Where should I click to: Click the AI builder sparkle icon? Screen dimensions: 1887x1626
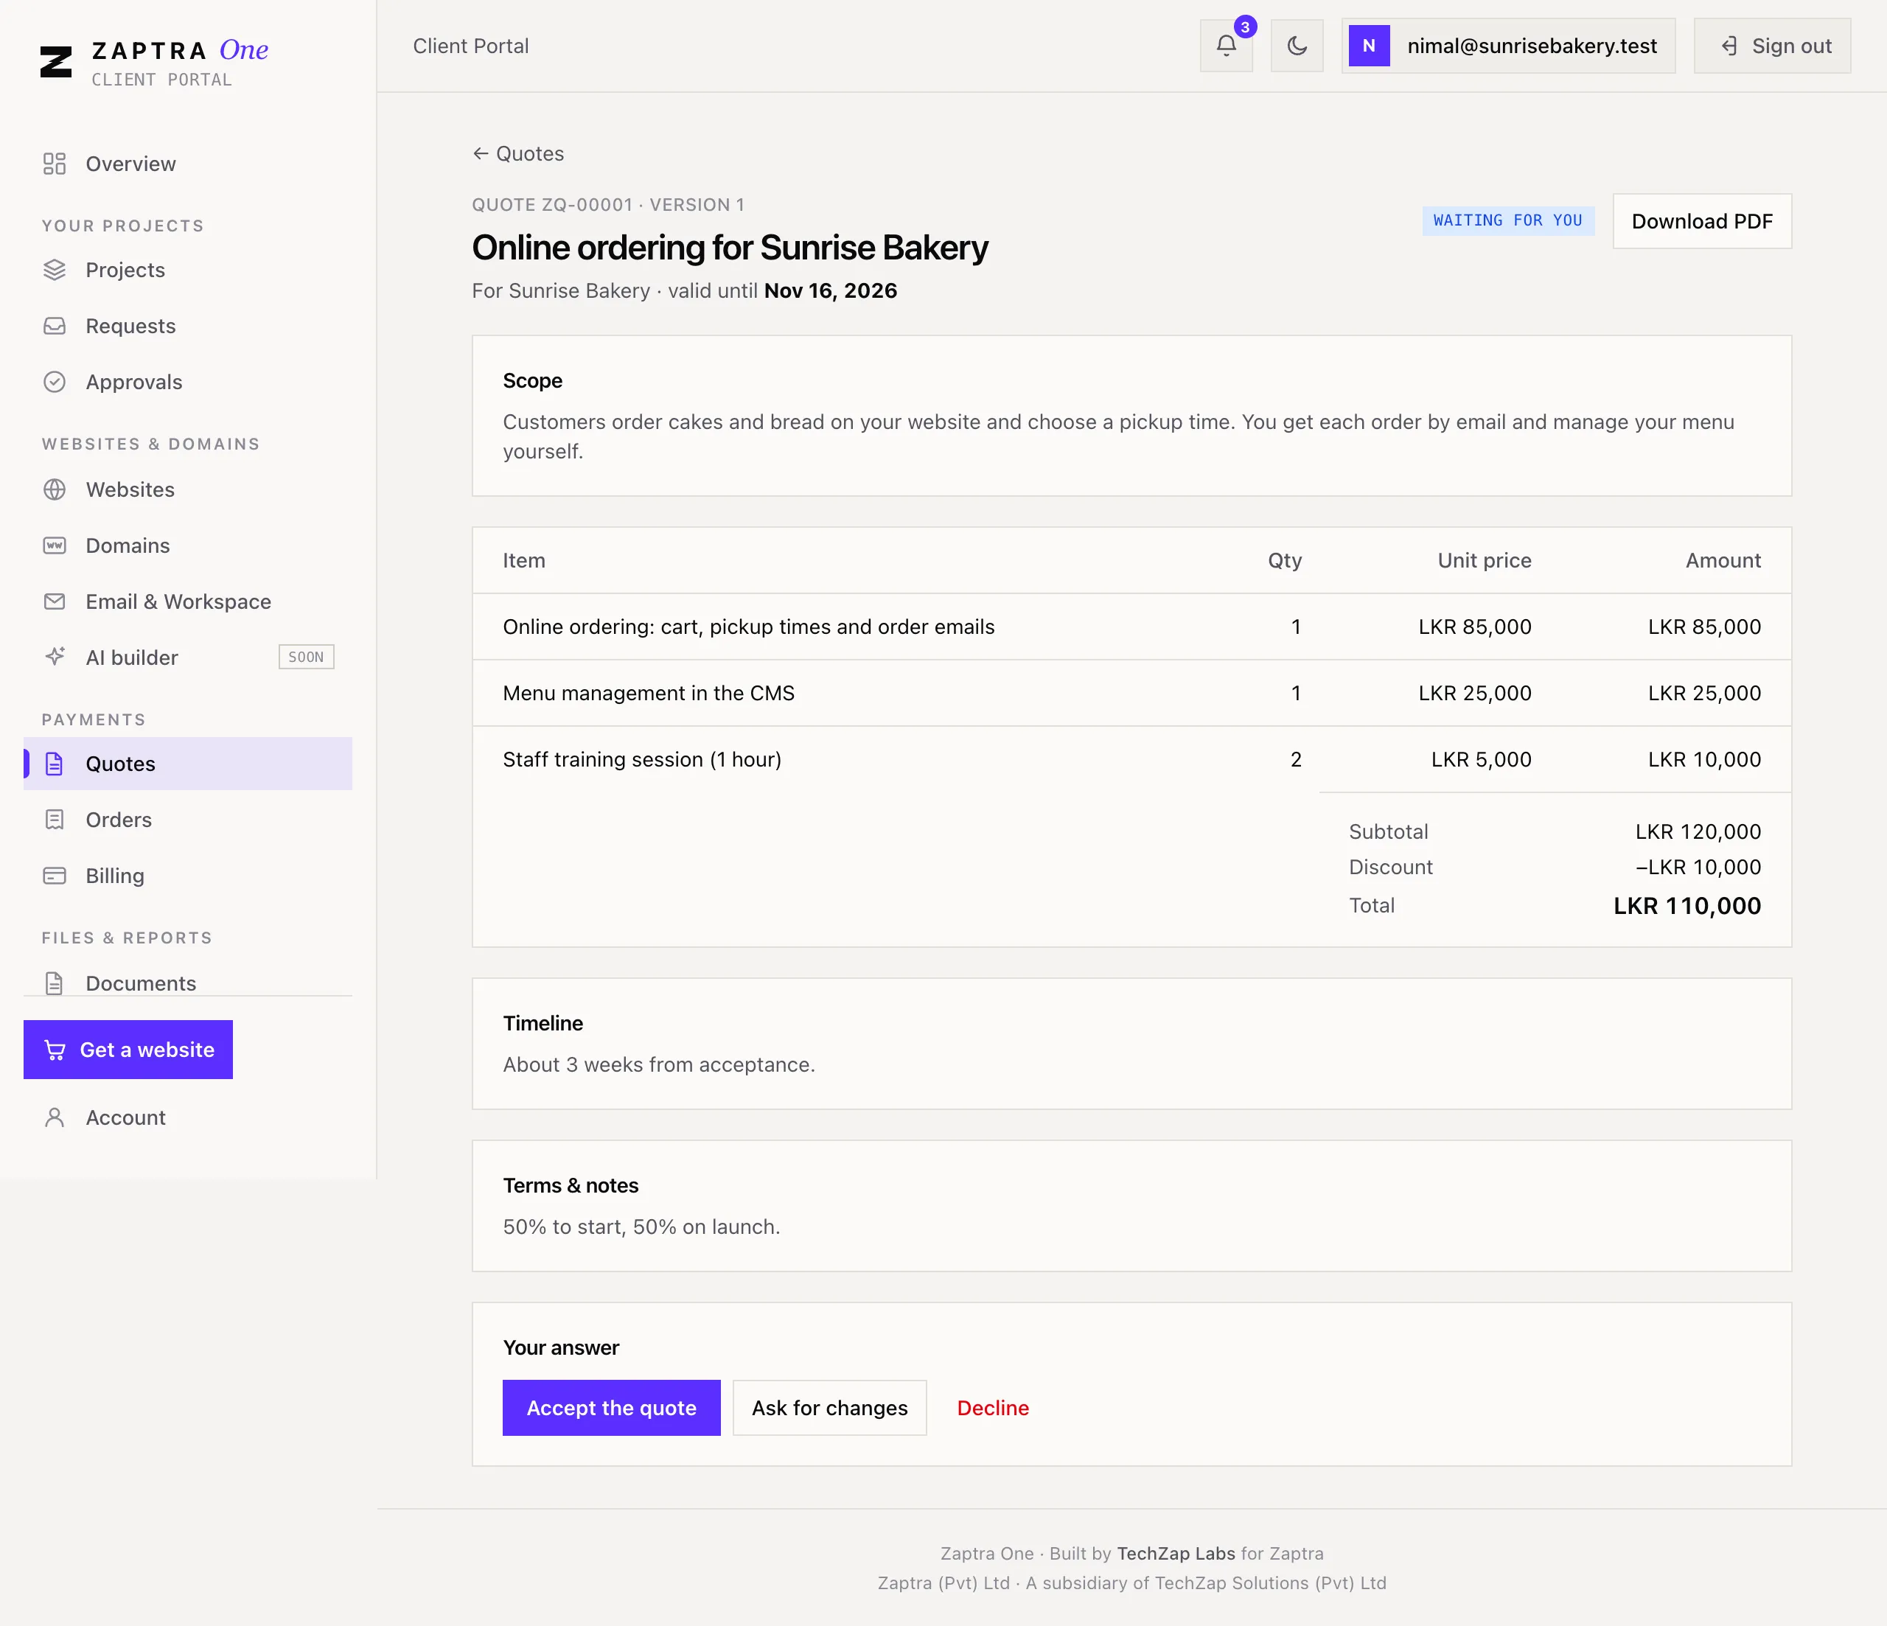(x=55, y=657)
